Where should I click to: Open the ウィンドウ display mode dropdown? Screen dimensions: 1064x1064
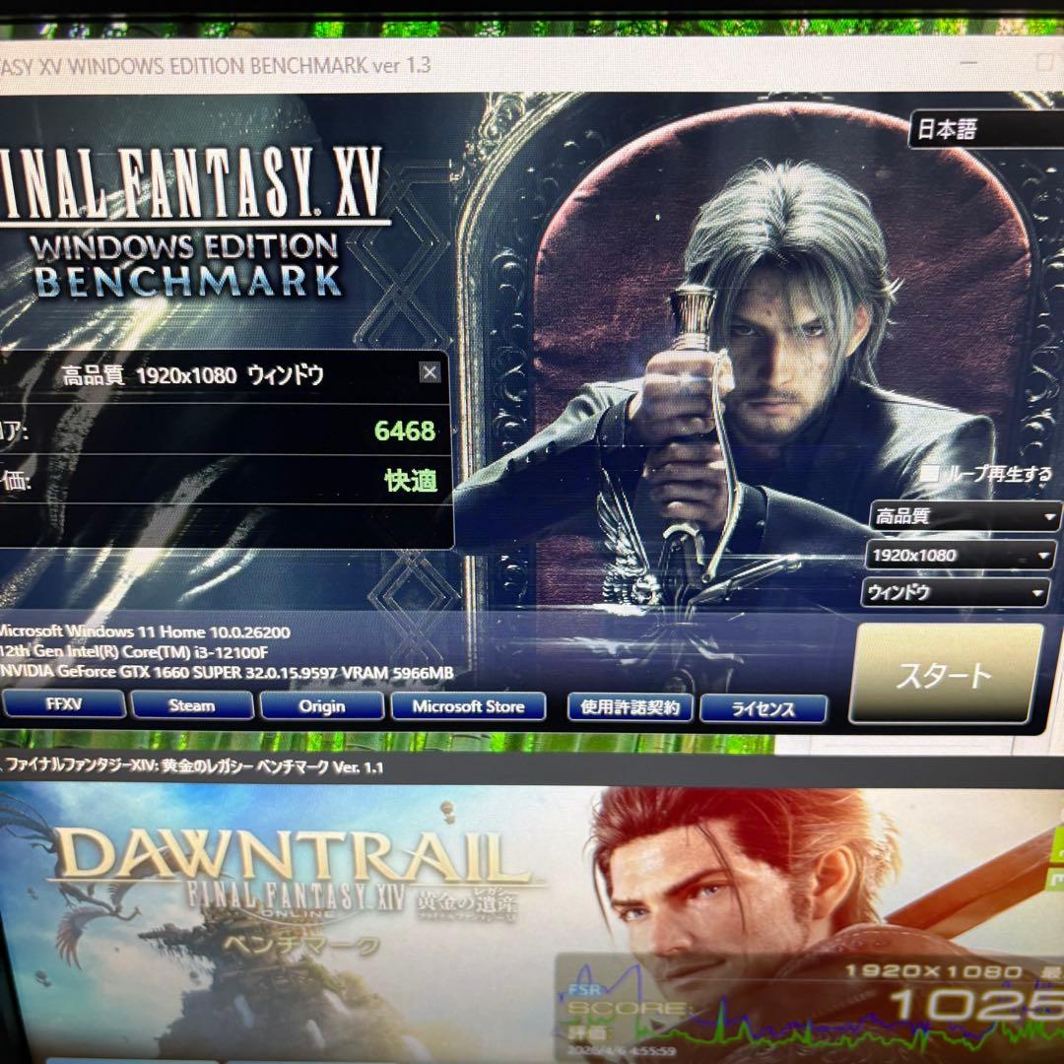pos(954,592)
